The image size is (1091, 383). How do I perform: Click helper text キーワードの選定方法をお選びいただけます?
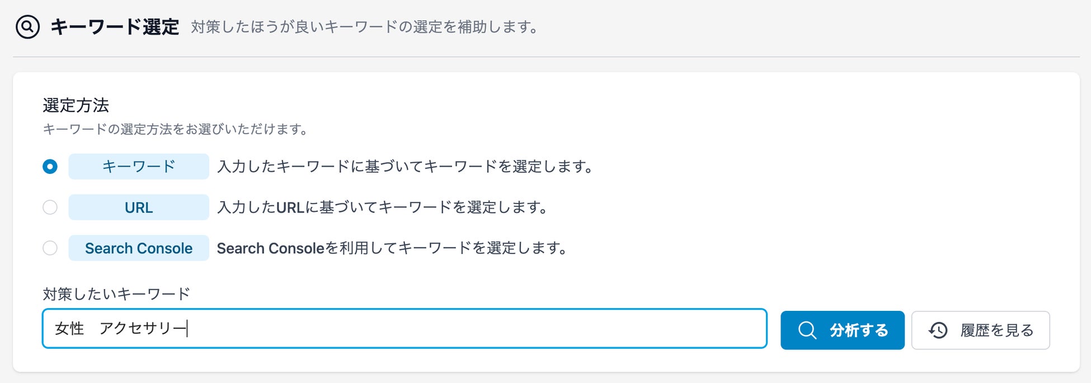pyautogui.click(x=176, y=130)
